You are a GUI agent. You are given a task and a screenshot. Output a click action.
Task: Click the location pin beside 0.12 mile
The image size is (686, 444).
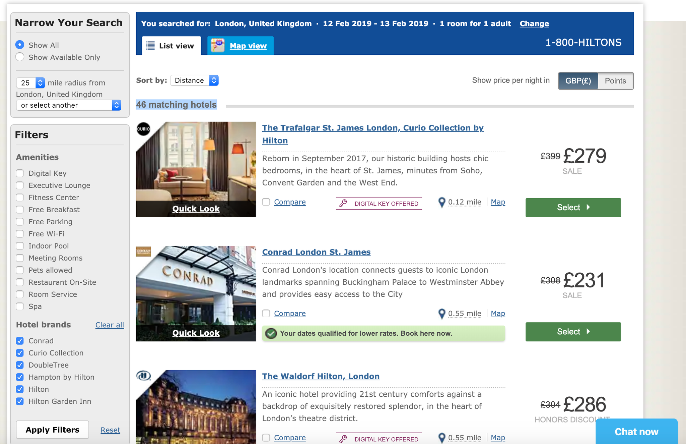pyautogui.click(x=441, y=202)
